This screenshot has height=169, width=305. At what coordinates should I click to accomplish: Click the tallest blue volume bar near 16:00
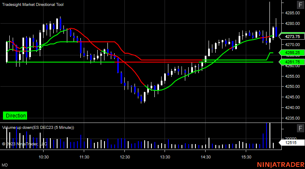pos(267,136)
